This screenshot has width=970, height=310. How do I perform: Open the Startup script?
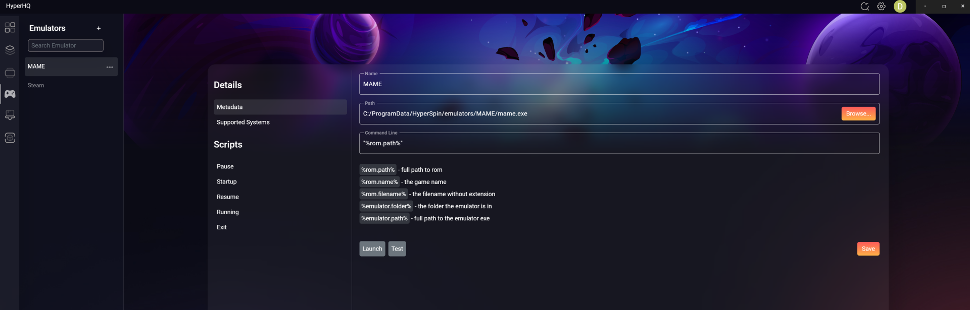[280, 181]
